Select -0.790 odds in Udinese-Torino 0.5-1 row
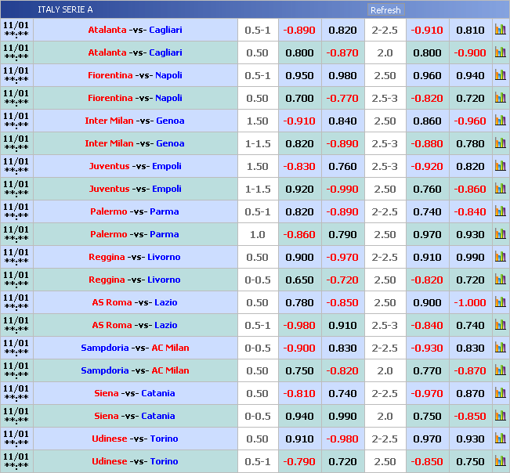 (x=300, y=461)
